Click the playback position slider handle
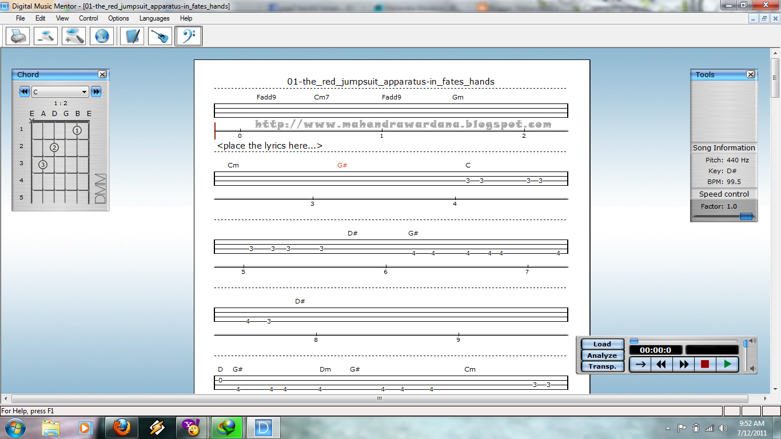The width and height of the screenshot is (781, 439). (634, 341)
